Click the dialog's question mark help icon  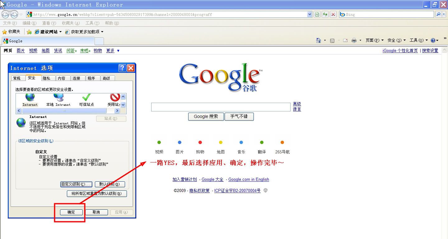[x=122, y=68]
